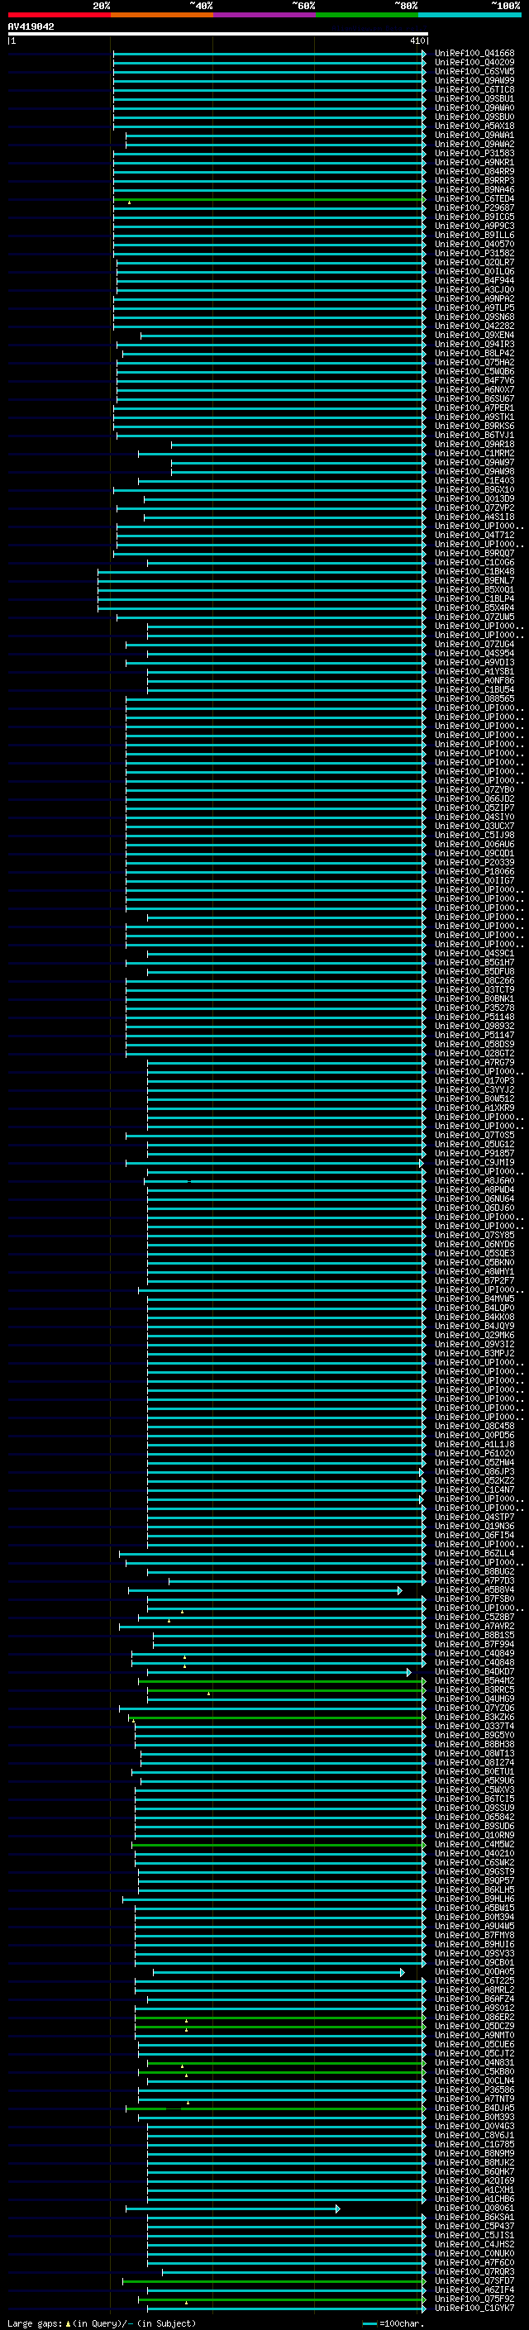529x2330 pixels.
Task: Select the UniRef100_B6KSA1 label
Action: tap(474, 2218)
